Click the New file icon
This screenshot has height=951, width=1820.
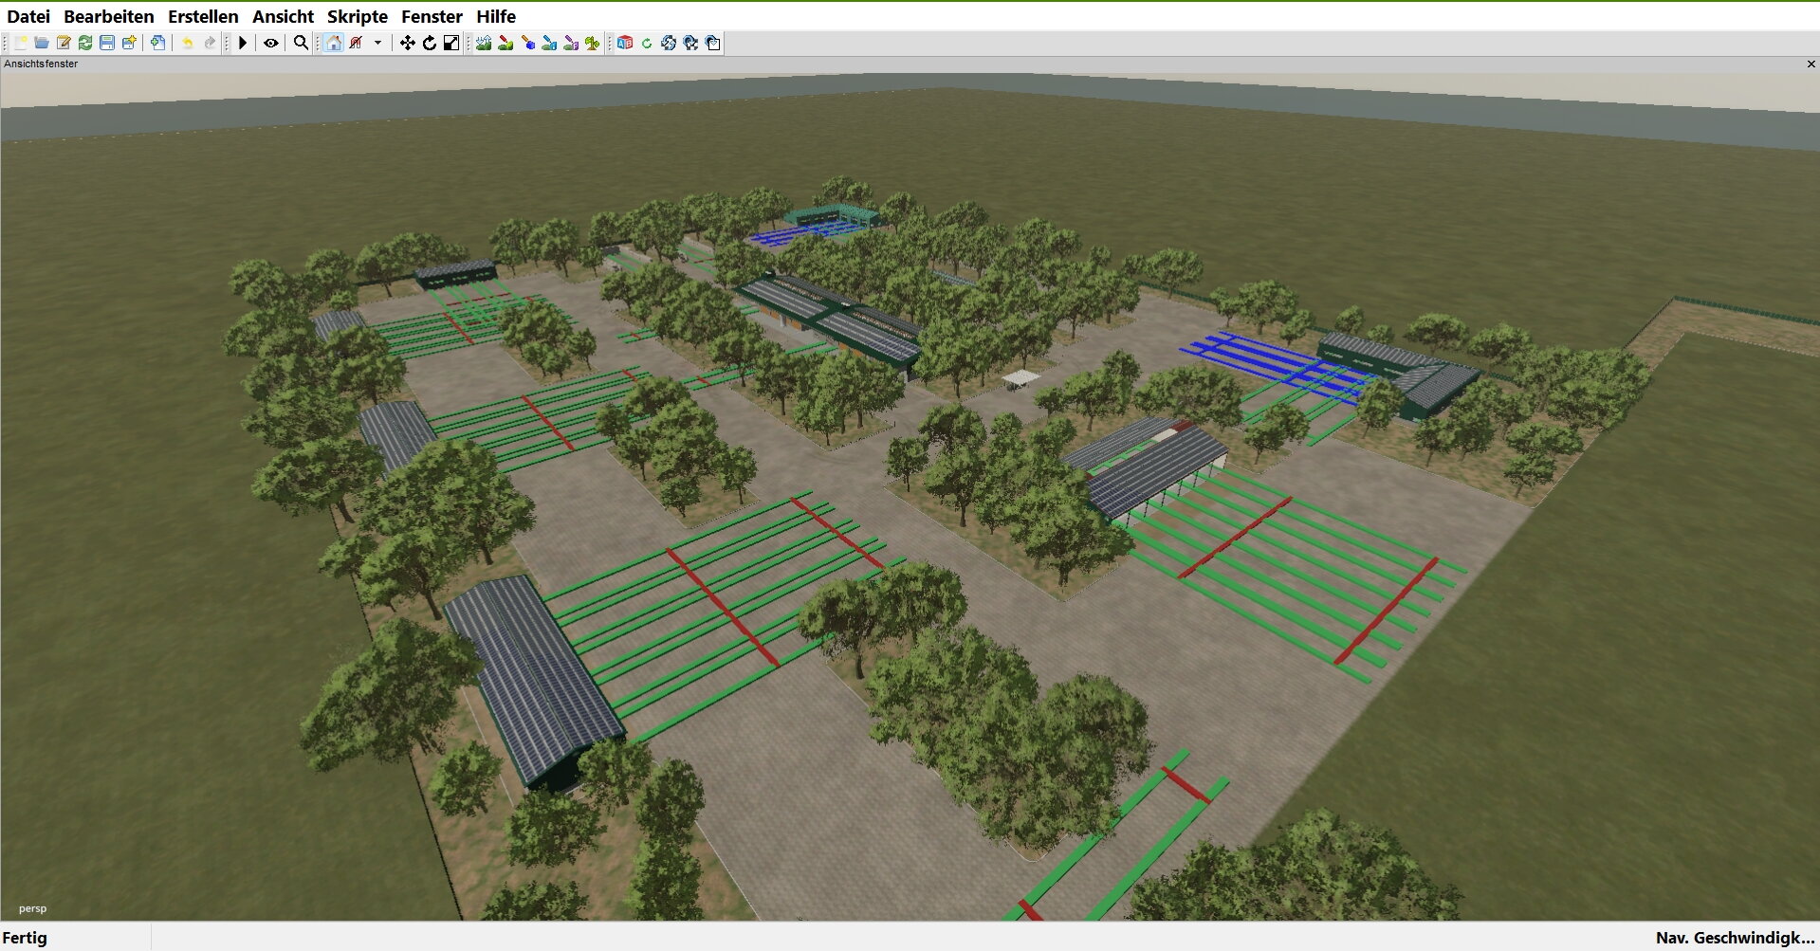coord(20,43)
